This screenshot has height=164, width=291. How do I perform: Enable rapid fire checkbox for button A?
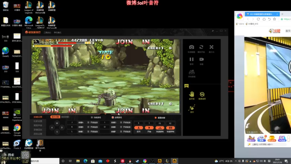[88, 122]
